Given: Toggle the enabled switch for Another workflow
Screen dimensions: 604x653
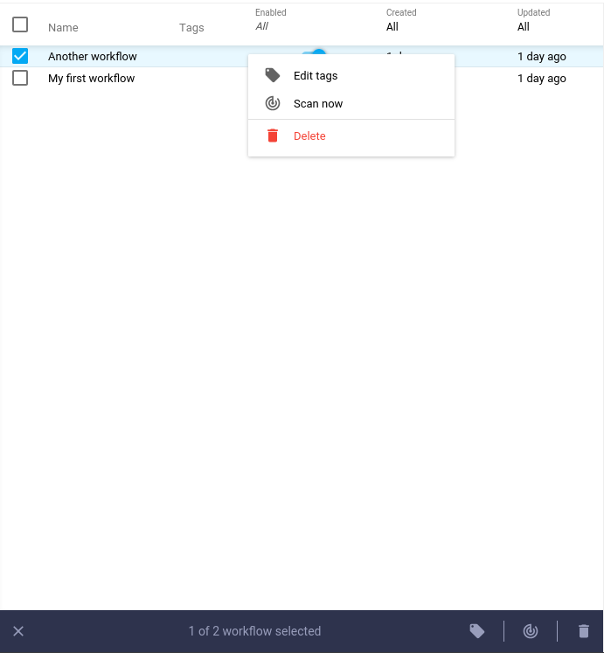Looking at the screenshot, I should [317, 53].
